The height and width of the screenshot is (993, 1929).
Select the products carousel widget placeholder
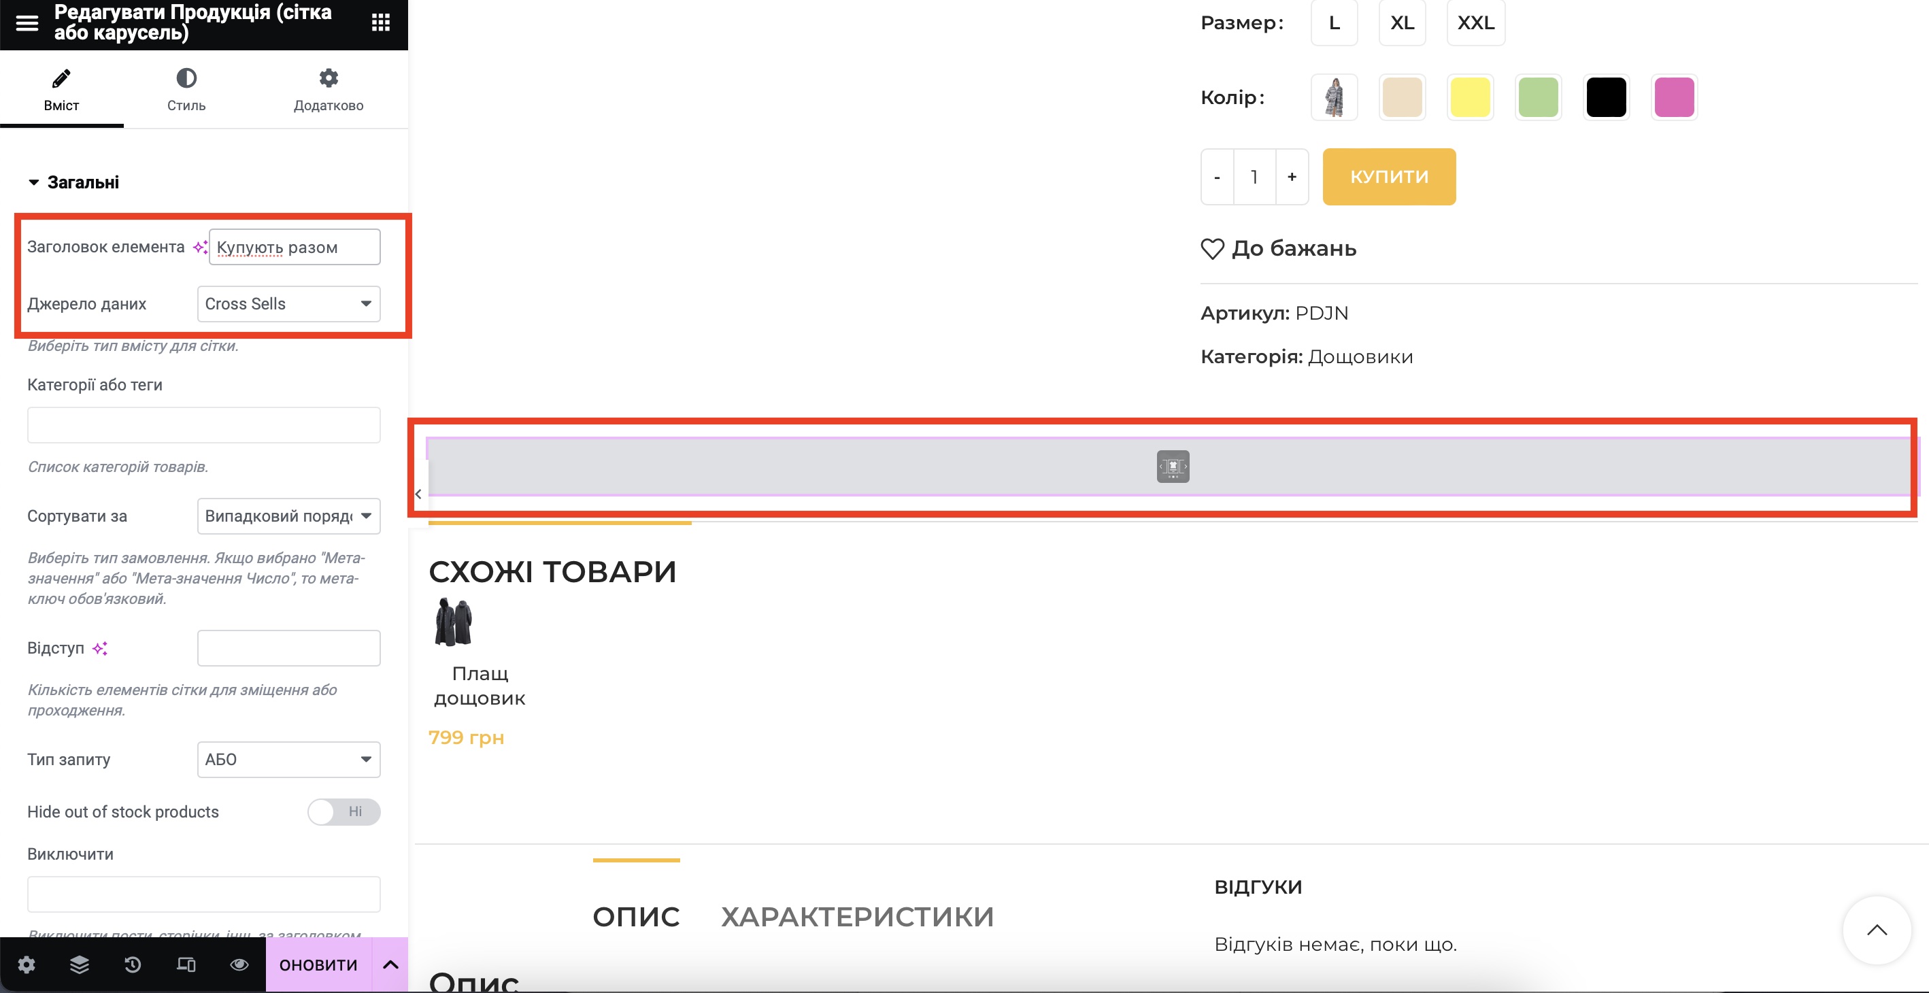tap(1172, 467)
